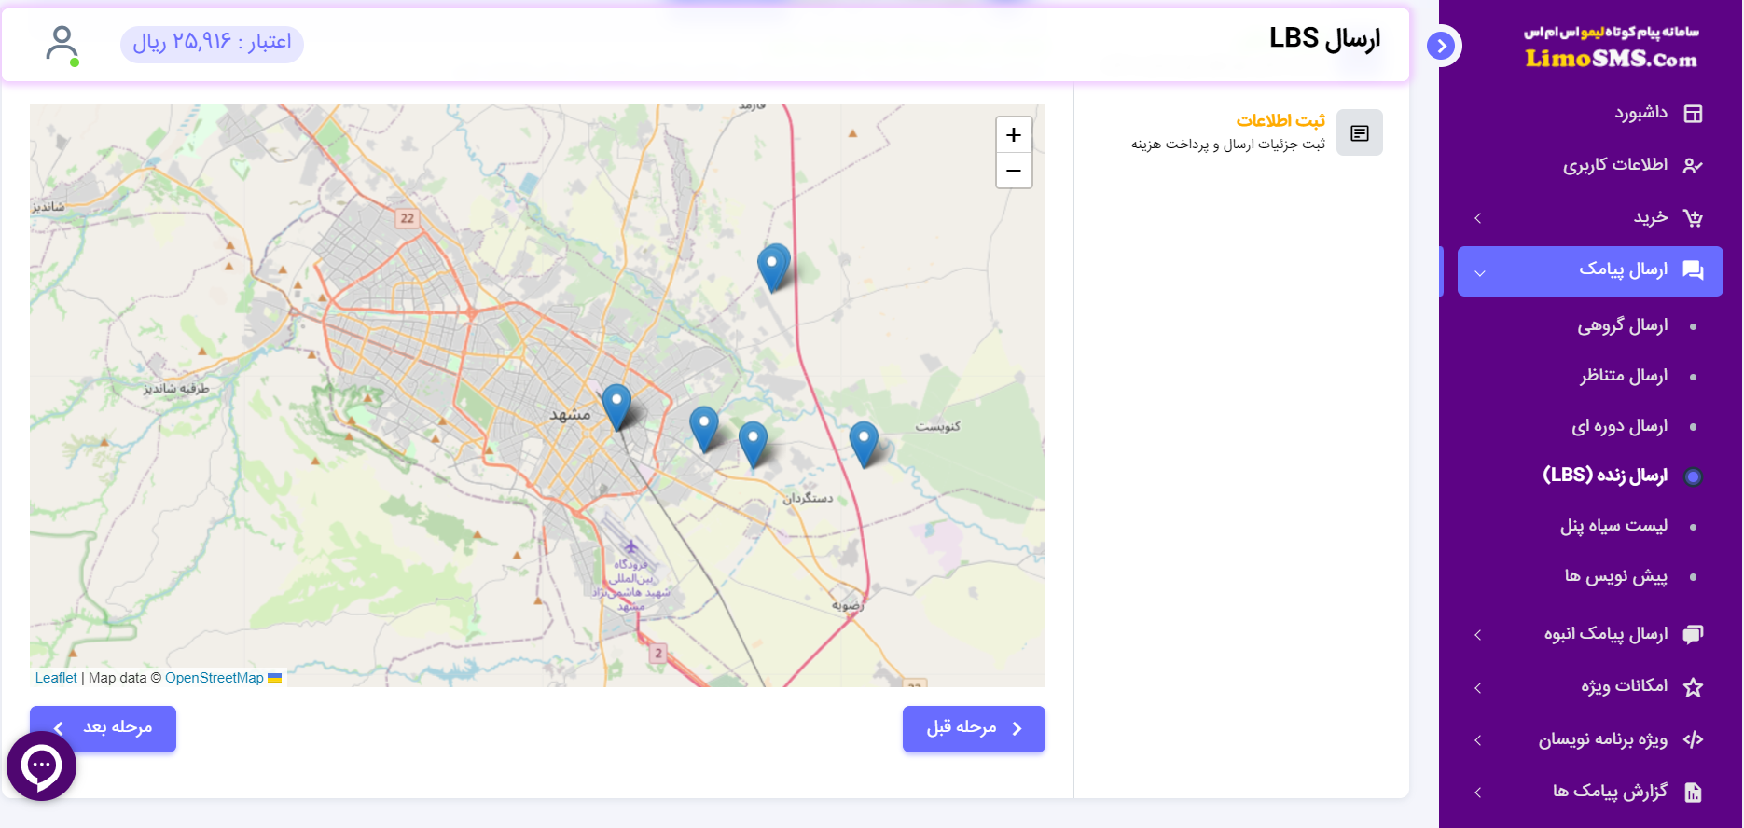Click the user info icon beside اطلاعات کاربری

[x=1693, y=166]
